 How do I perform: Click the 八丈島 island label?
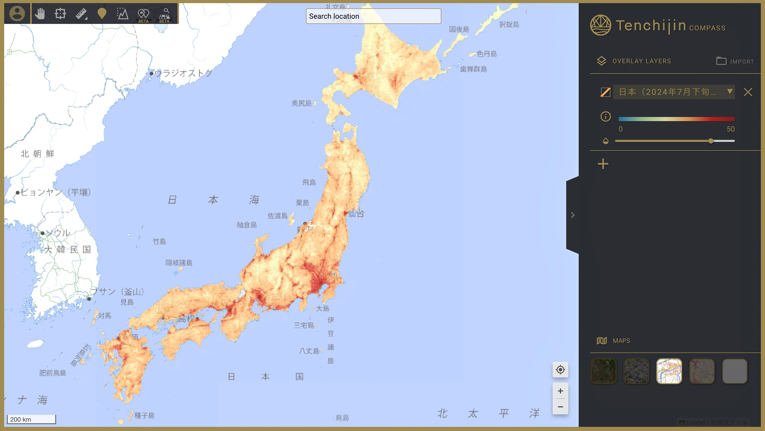pyautogui.click(x=309, y=351)
